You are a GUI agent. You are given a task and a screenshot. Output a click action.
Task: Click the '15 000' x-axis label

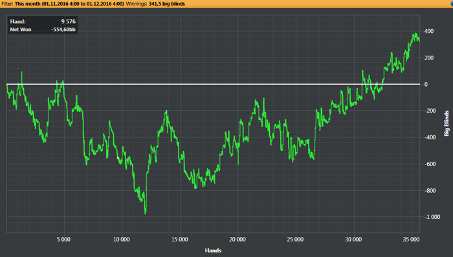179,240
